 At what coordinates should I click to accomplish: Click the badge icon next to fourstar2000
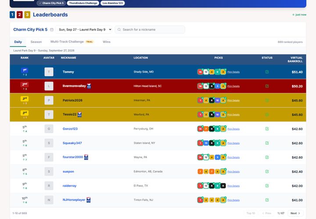pos(86,157)
